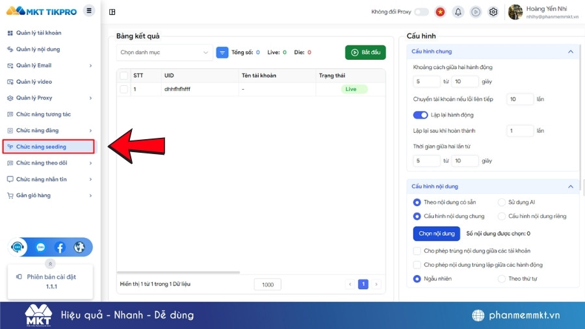Screen dimensions: 585x329
Task: Click the user avatar Hoàng Yến Nhi
Action: point(515,12)
